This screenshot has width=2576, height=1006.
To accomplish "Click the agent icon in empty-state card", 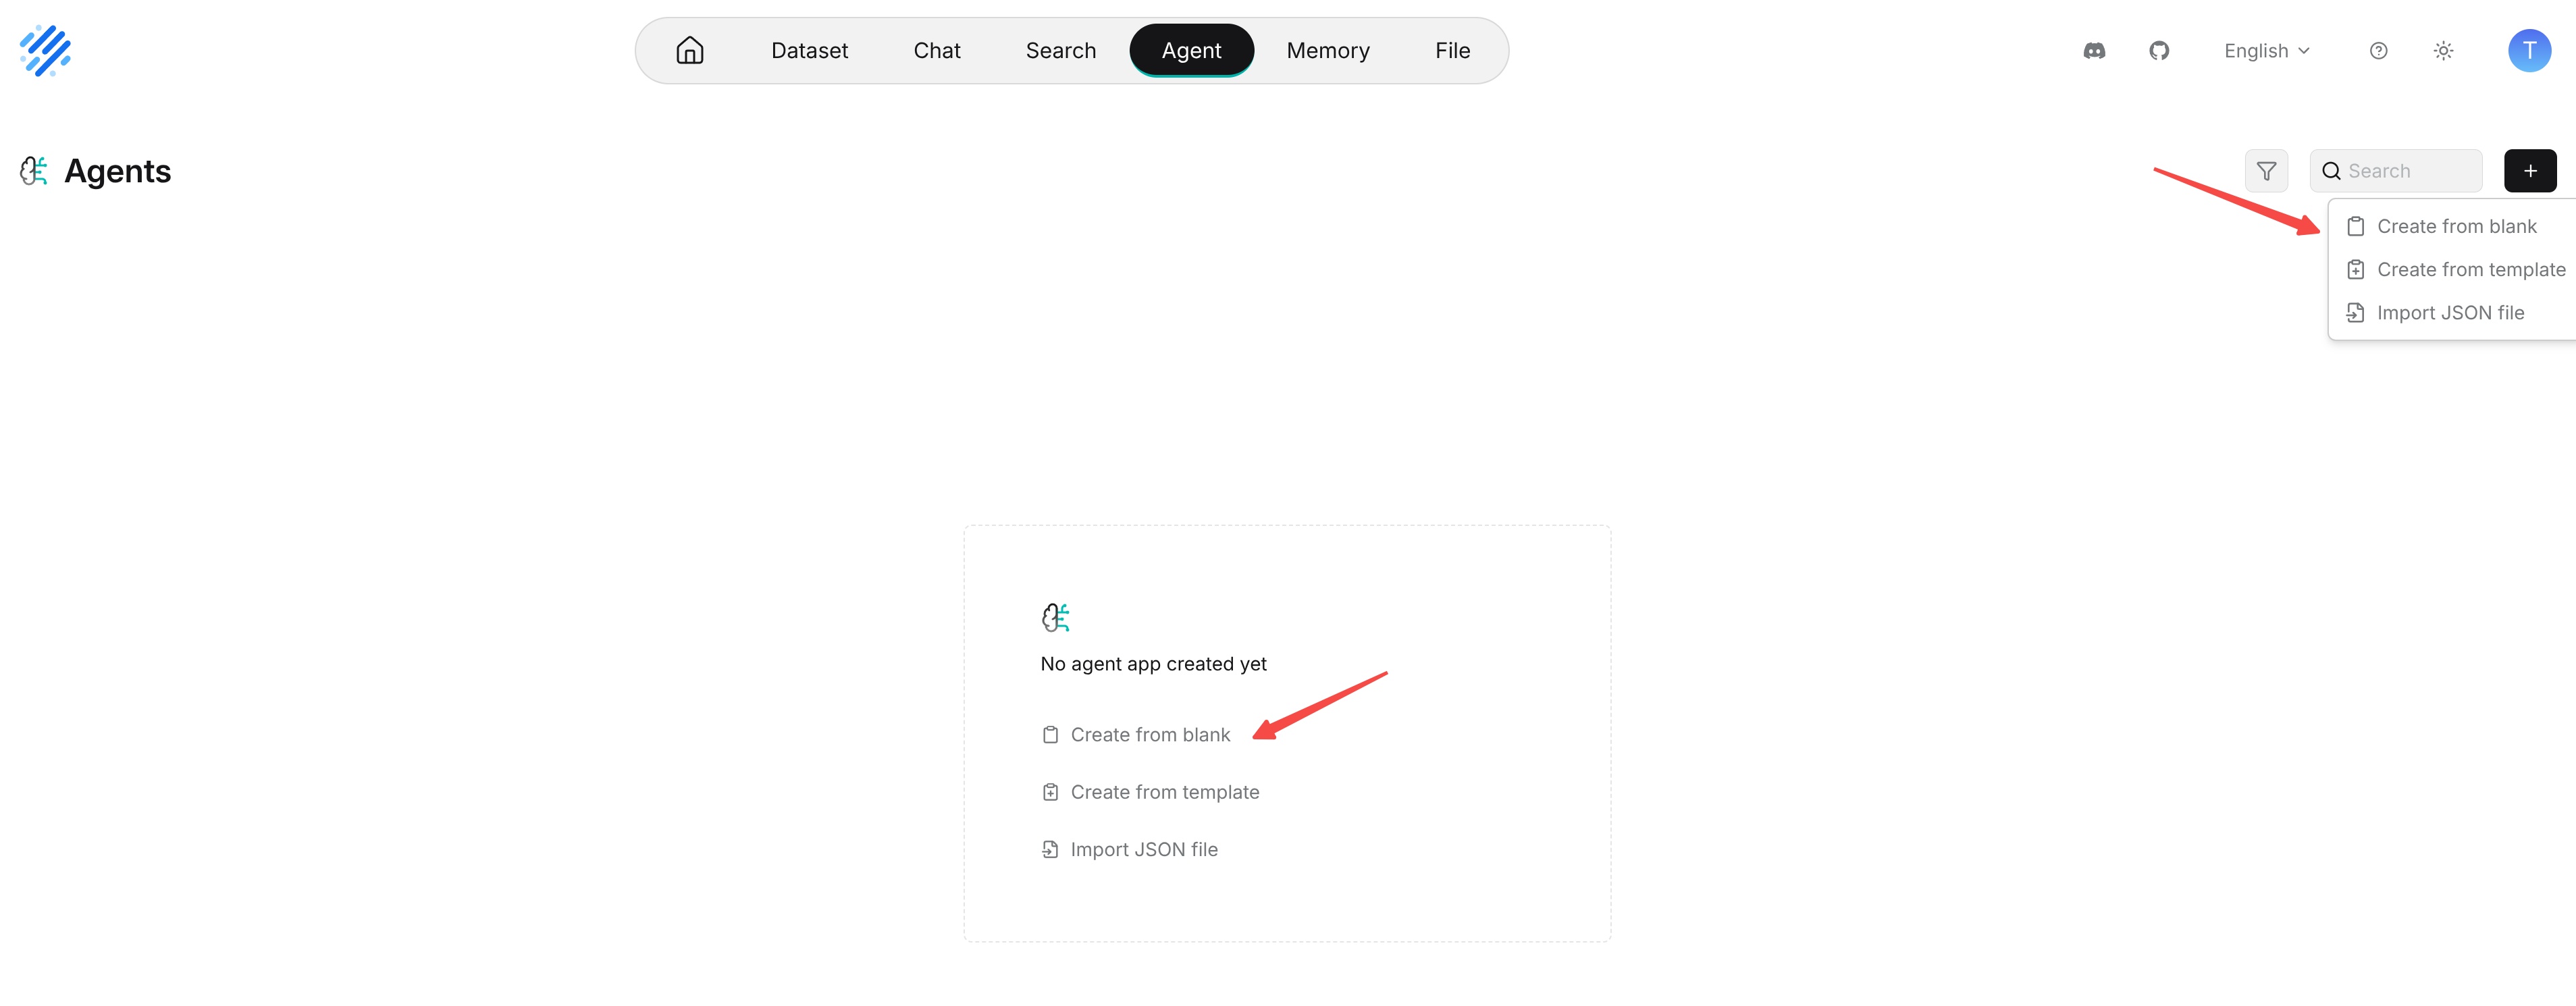I will pyautogui.click(x=1055, y=617).
